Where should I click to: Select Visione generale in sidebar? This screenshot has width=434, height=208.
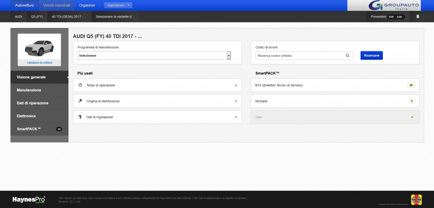(x=39, y=77)
